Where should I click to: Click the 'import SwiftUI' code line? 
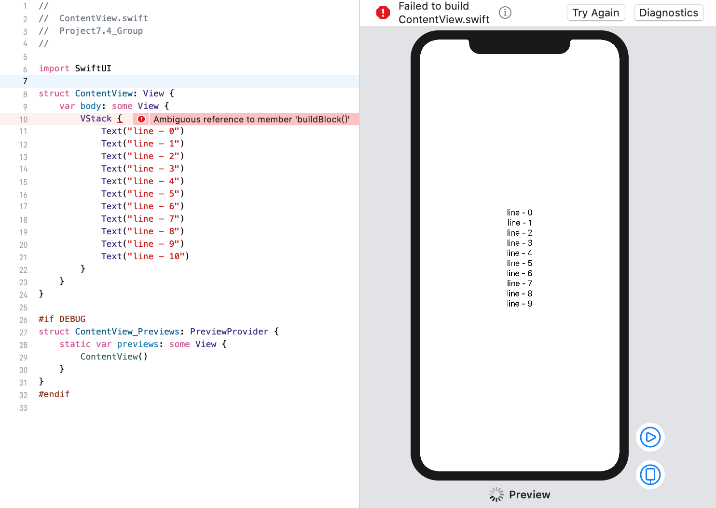[75, 68]
